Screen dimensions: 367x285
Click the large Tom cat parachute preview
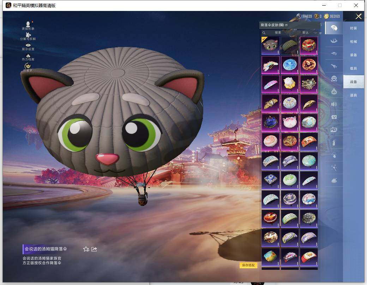pyautogui.click(x=114, y=112)
